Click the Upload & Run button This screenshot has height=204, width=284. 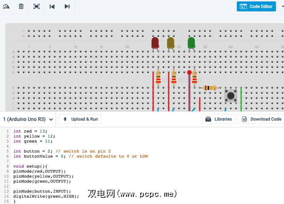point(80,119)
